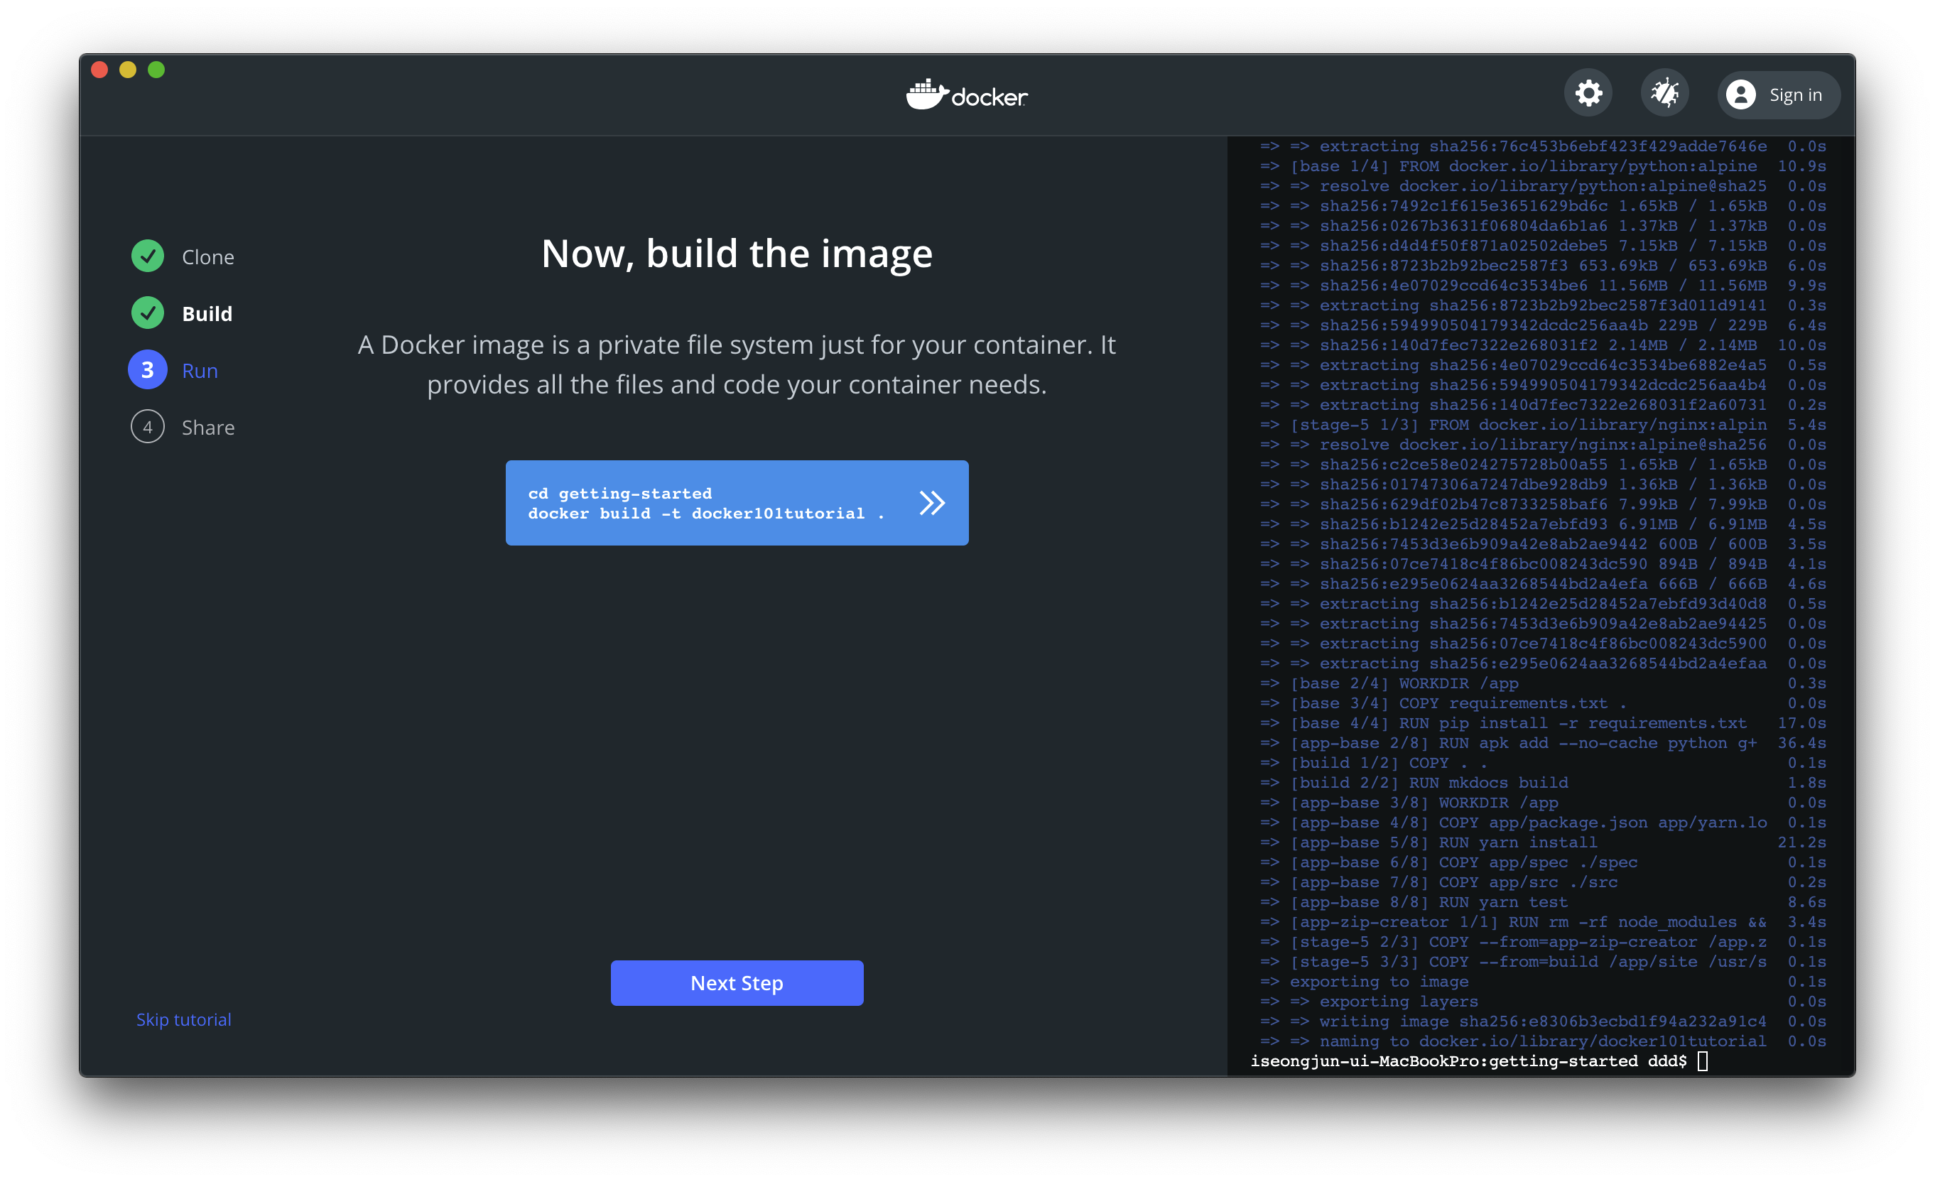Click terminal line 'exporting layers'
Image resolution: width=1935 pixels, height=1182 pixels.
(x=1543, y=1002)
